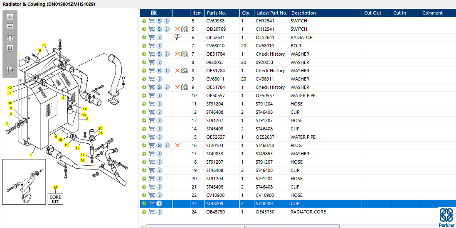Click the Qty. column header
Screen dimensions: 456x228
coord(247,13)
